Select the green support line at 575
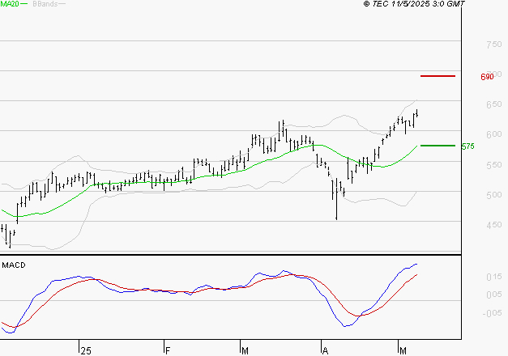The image size is (508, 356). [438, 146]
